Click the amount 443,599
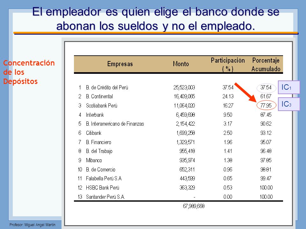306x229 pixels. pyautogui.click(x=187, y=178)
